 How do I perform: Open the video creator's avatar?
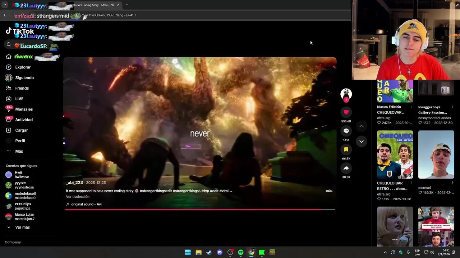(x=346, y=94)
